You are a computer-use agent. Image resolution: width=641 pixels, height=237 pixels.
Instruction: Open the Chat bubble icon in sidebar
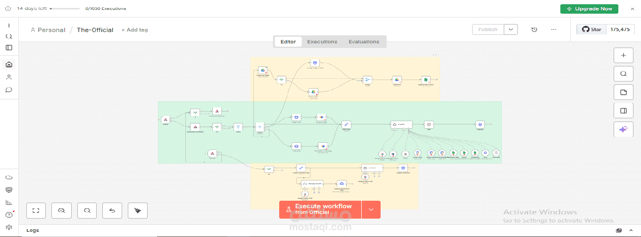click(x=9, y=90)
